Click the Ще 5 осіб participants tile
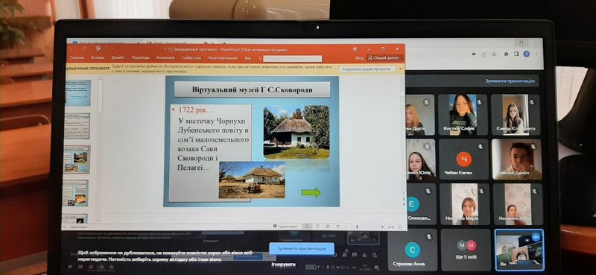 tap(466, 250)
